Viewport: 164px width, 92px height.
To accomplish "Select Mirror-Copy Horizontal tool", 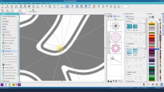I will [x=9, y=38].
